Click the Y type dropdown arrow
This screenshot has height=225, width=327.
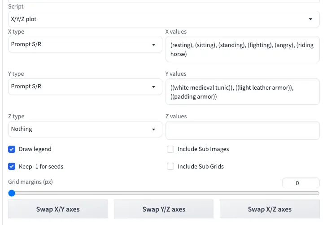point(154,87)
